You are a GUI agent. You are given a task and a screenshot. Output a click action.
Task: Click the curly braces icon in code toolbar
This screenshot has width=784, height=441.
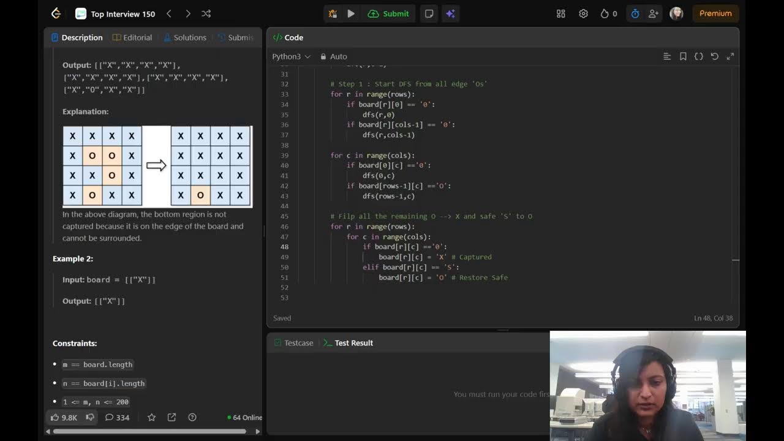tap(699, 56)
